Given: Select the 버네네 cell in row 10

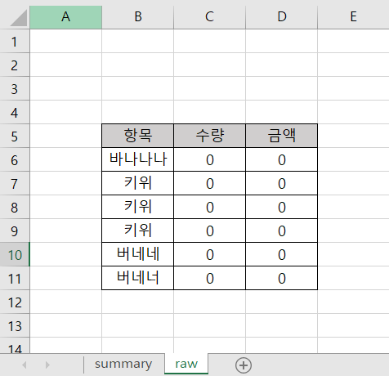Looking at the screenshot, I should click(138, 254).
